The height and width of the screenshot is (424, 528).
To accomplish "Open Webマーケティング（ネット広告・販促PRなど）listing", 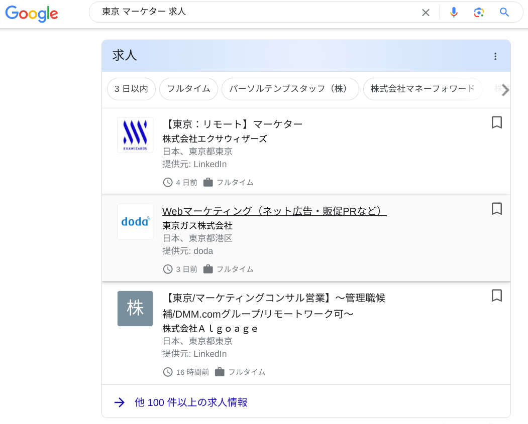I will (274, 211).
